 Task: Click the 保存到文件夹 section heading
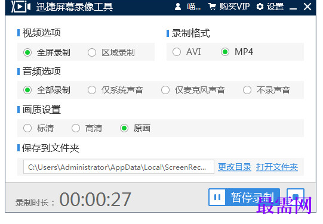pyautogui.click(x=51, y=148)
